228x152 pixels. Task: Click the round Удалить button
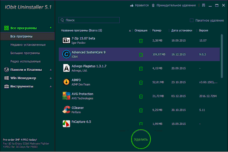click(141, 139)
